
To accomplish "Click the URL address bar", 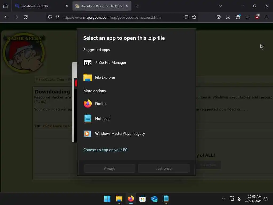I will click(x=122, y=17).
